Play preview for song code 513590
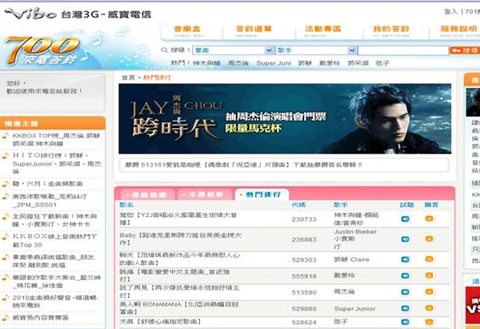The height and width of the screenshot is (329, 480). (405, 292)
